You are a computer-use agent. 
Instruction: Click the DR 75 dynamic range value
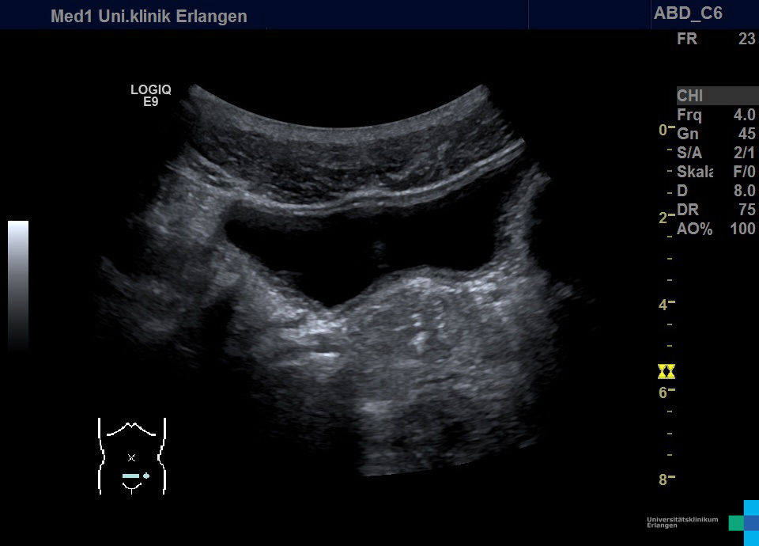(716, 210)
